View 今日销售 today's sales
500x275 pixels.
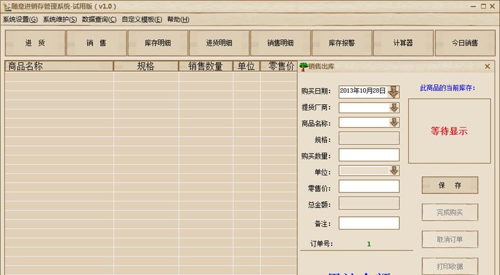pyautogui.click(x=465, y=43)
